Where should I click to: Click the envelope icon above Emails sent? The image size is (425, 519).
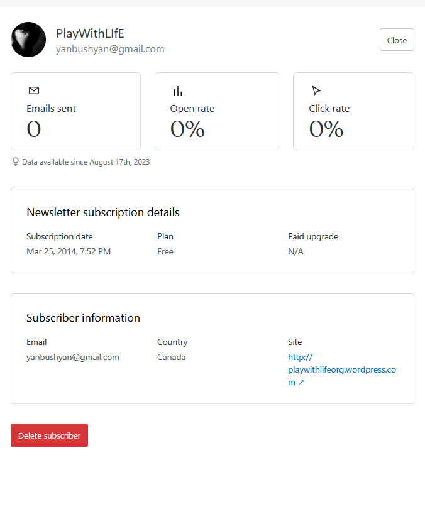point(34,90)
